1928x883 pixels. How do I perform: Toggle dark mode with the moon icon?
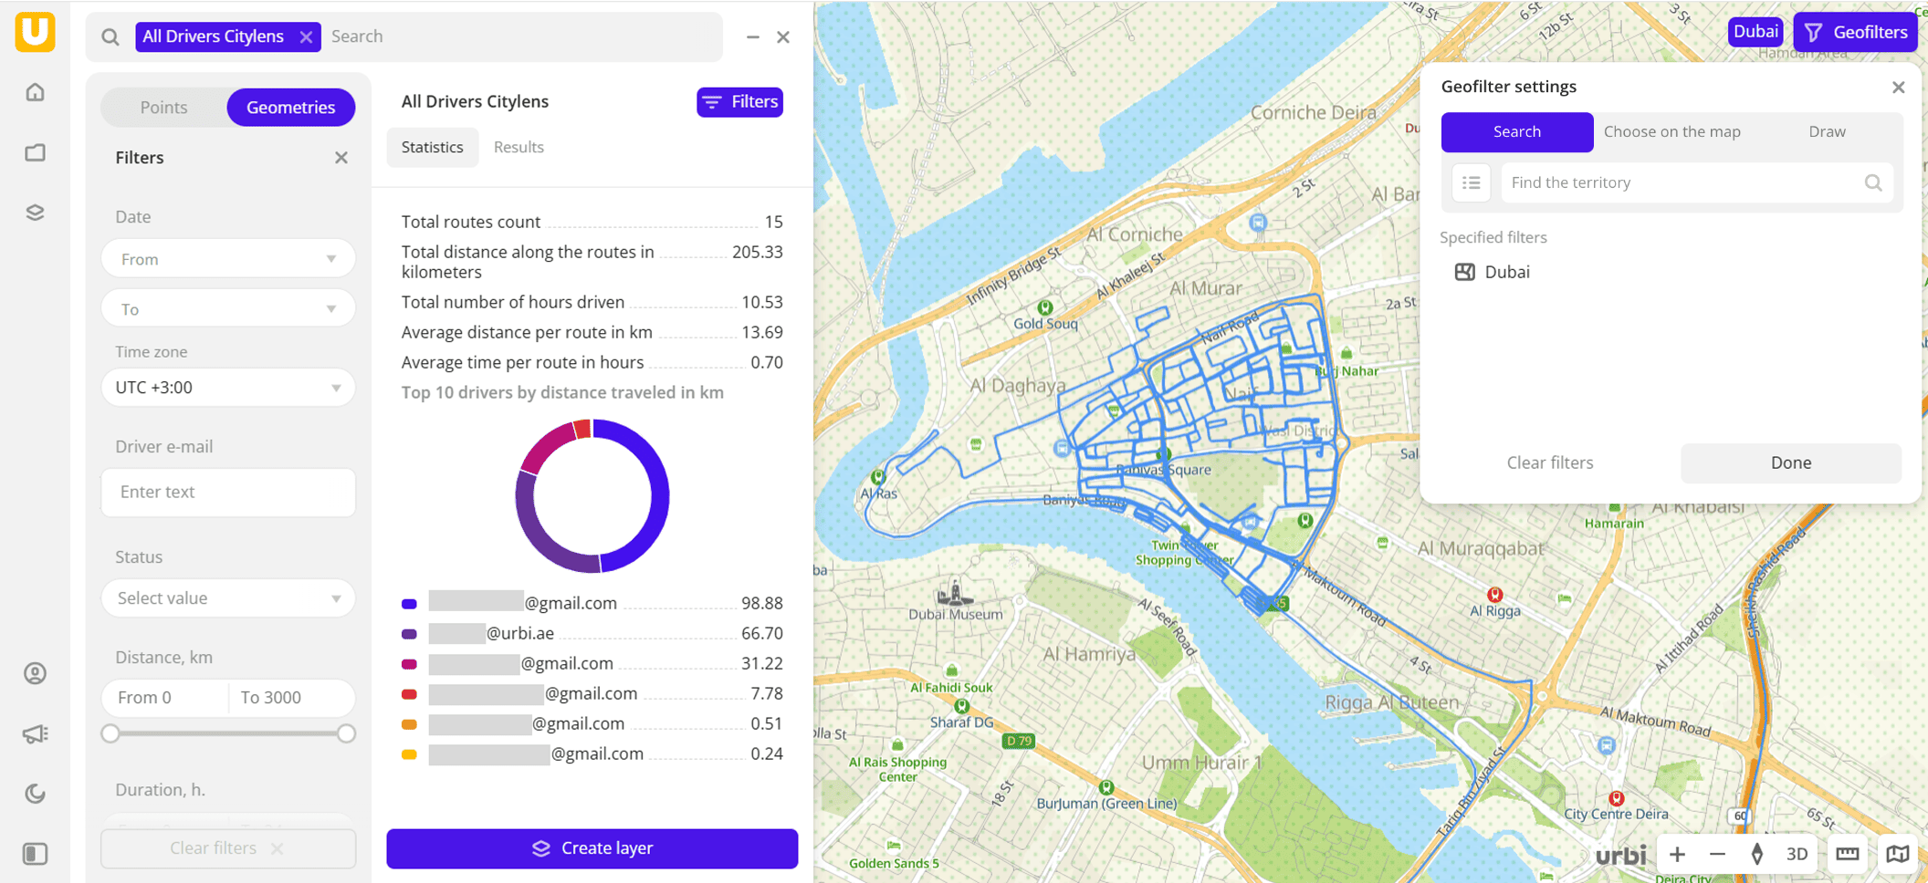pyautogui.click(x=35, y=794)
